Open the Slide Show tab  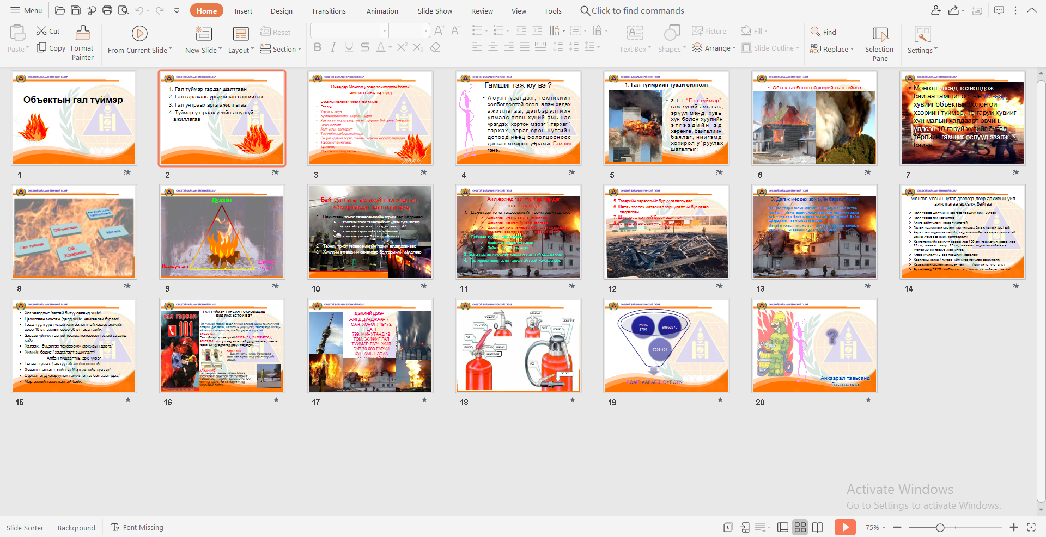click(x=435, y=11)
